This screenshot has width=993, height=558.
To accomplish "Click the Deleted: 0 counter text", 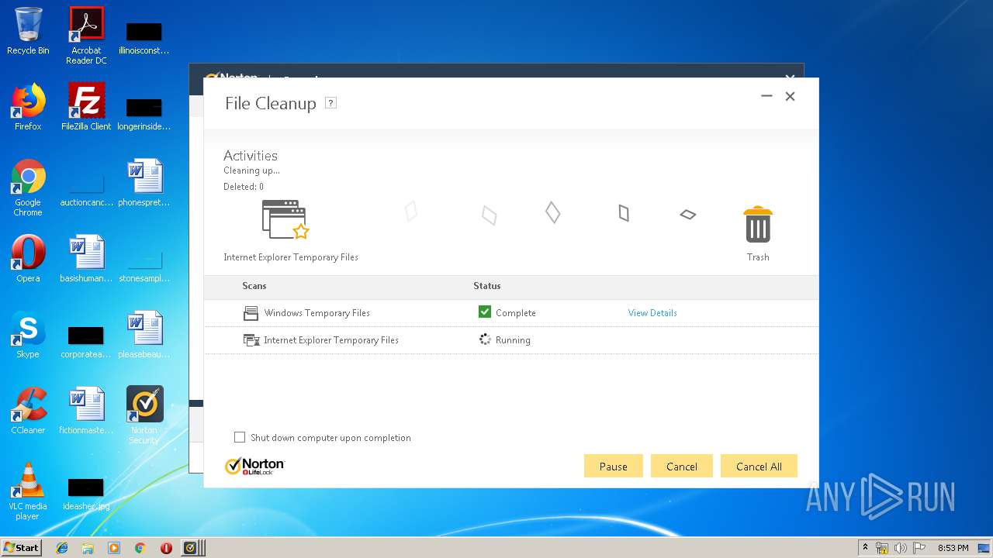I will (x=244, y=187).
